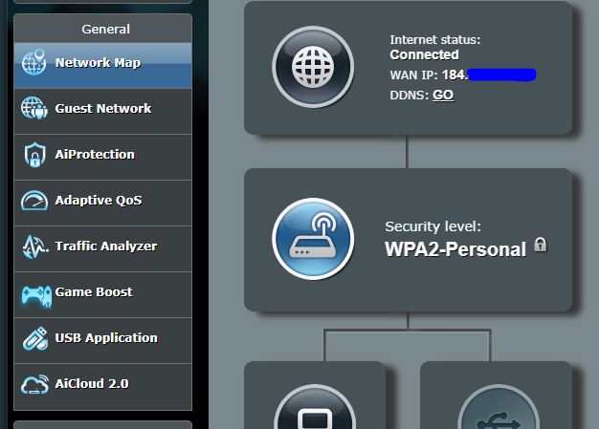This screenshot has height=429, width=599.
Task: Click the AiCloud 2.0 cloud icon
Action: tap(34, 384)
